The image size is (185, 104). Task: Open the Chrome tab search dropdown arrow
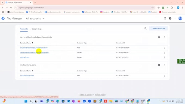(2, 2)
